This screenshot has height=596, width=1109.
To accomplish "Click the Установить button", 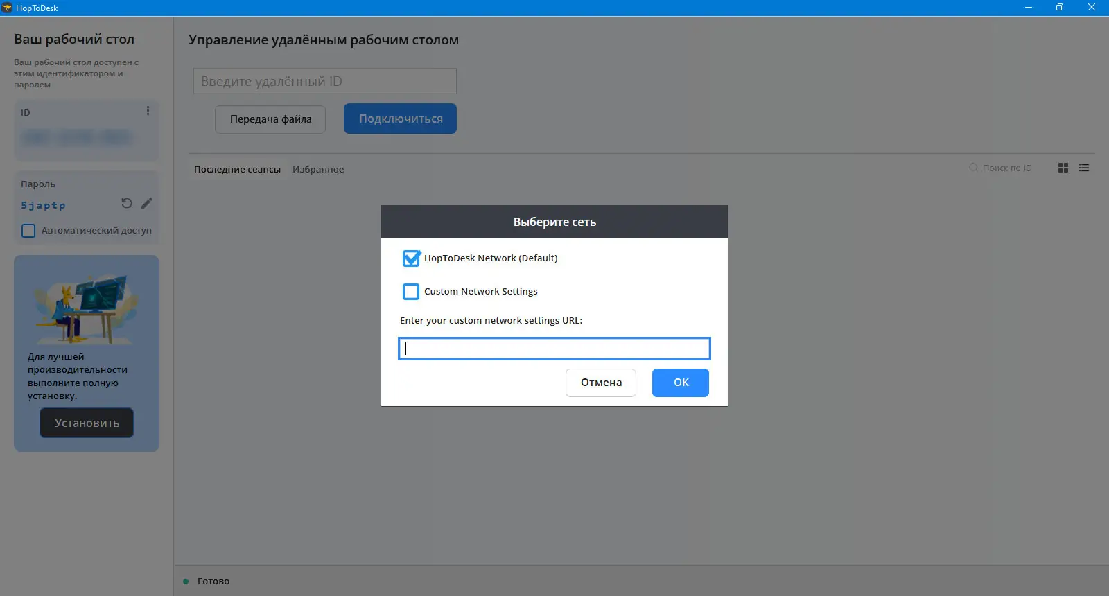I will click(87, 423).
